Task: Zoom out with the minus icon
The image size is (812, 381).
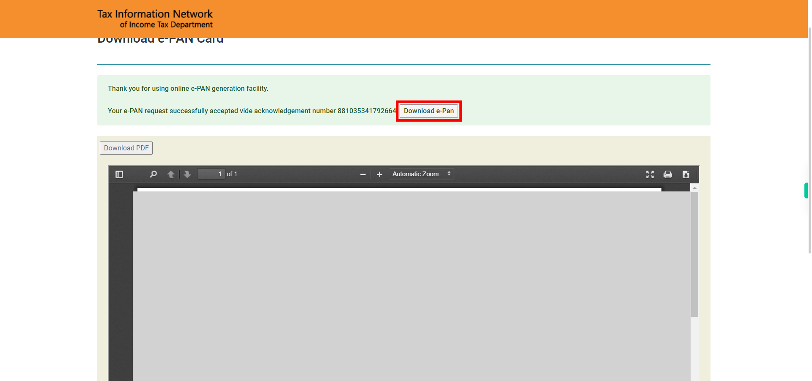Action: tap(363, 174)
